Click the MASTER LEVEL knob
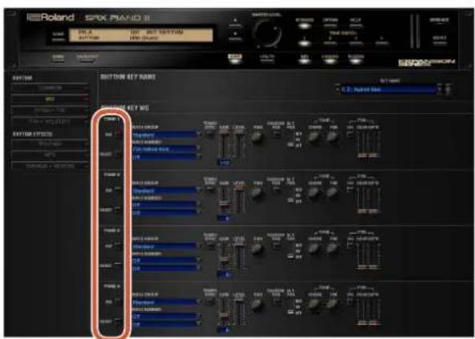Image resolution: width=475 pixels, height=339 pixels. pos(267,34)
